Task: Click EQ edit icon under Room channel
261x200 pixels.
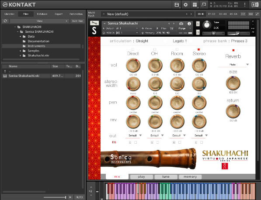Action: [174, 142]
